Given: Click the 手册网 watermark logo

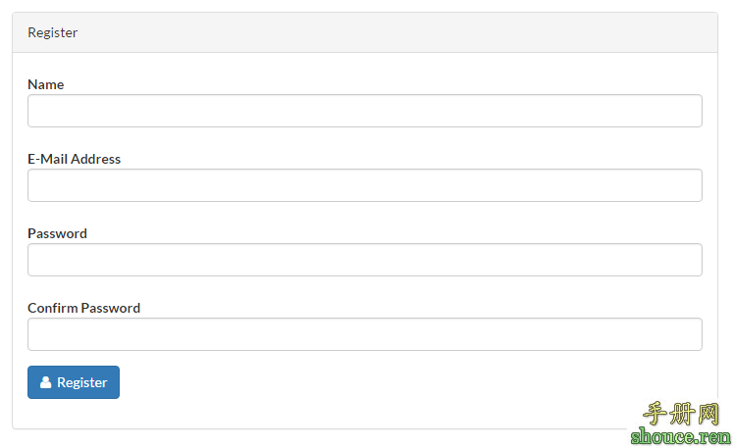Looking at the screenshot, I should (681, 414).
